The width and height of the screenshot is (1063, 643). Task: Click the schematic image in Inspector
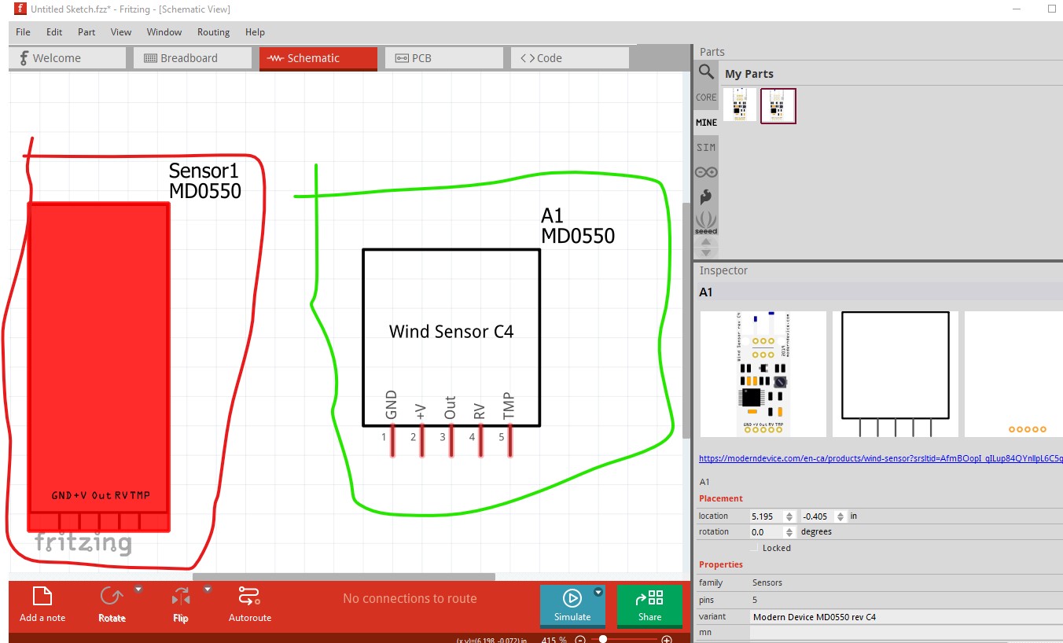click(x=896, y=374)
